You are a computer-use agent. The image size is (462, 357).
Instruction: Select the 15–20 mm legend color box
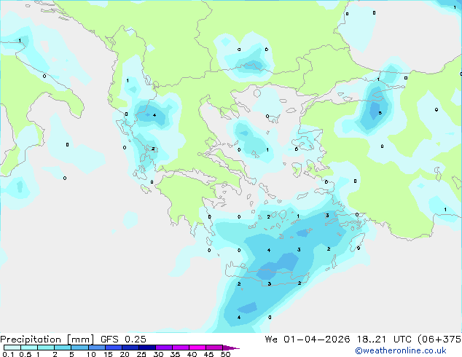113,348
